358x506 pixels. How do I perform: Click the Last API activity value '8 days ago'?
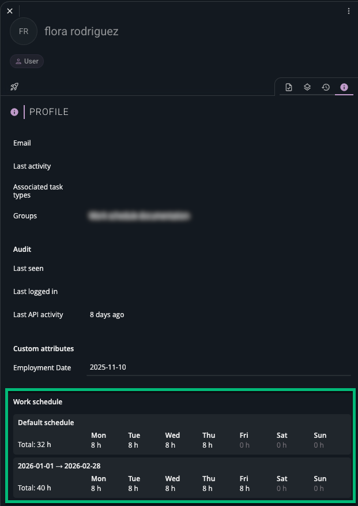[x=106, y=314]
